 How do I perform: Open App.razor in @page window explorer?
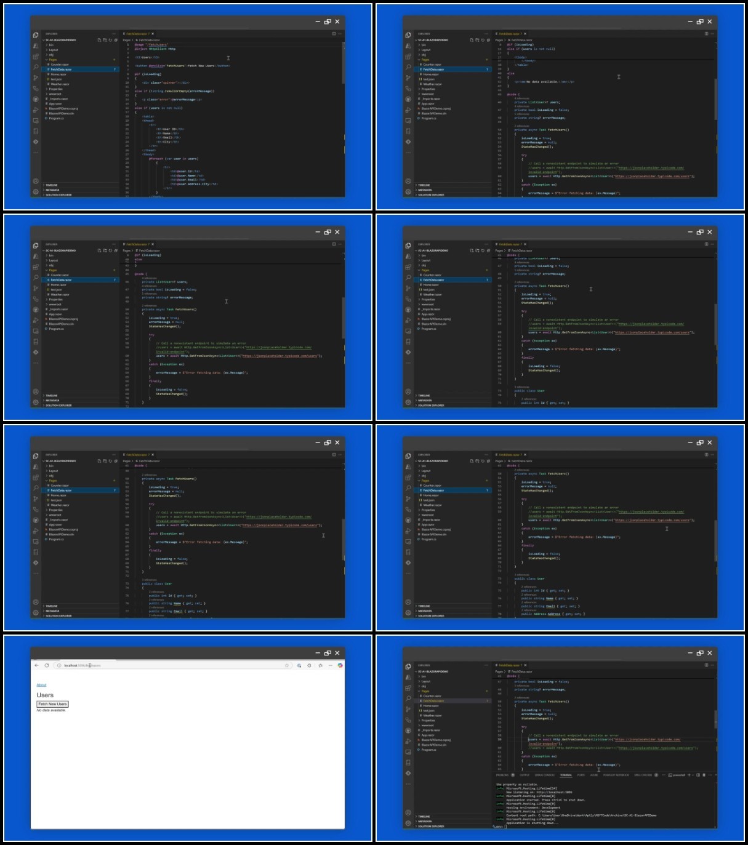pyautogui.click(x=80, y=103)
